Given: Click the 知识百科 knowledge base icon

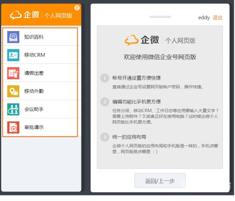Looking at the screenshot, I should [13, 37].
